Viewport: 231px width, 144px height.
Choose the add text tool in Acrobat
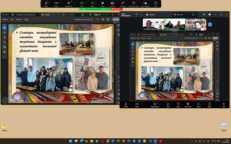click(x=4, y=47)
